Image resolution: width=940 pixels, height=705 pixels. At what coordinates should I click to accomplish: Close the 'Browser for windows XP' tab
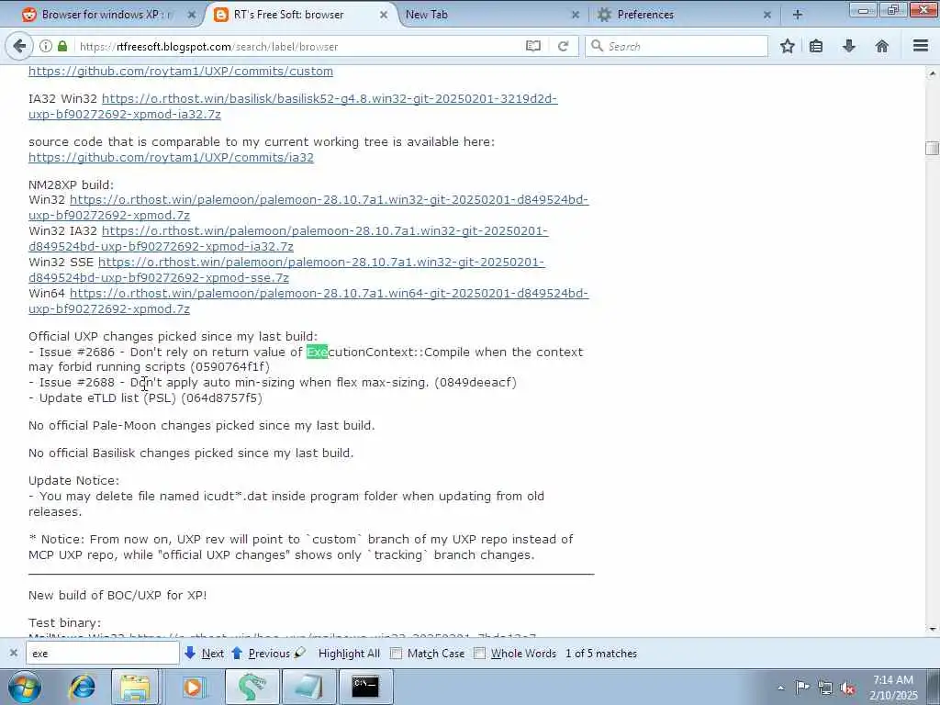tap(191, 15)
